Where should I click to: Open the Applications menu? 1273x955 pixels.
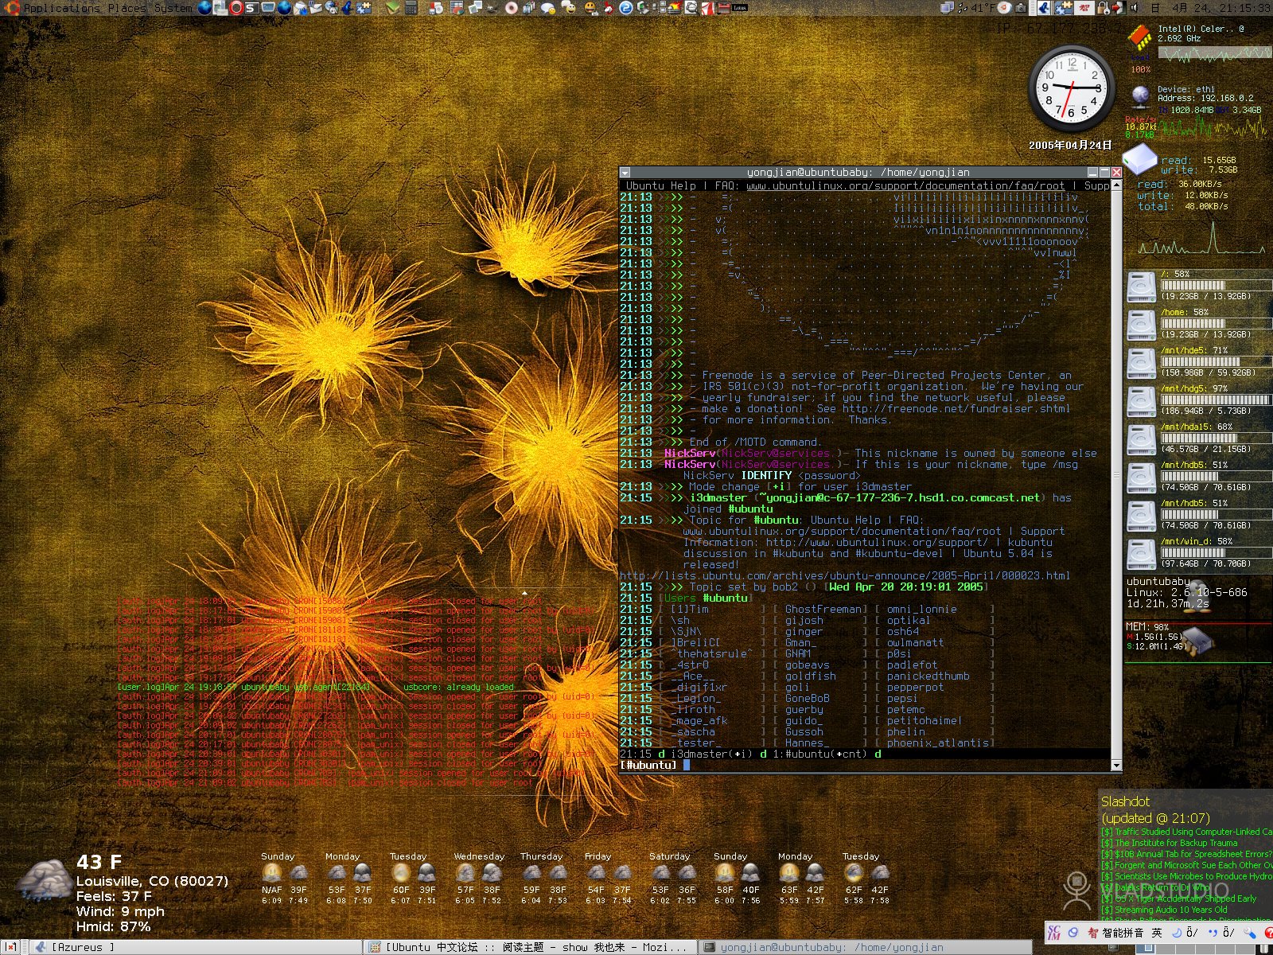pos(61,8)
